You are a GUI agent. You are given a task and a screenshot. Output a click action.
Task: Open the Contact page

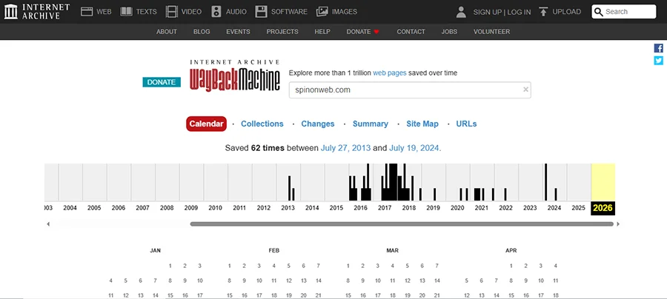click(411, 31)
